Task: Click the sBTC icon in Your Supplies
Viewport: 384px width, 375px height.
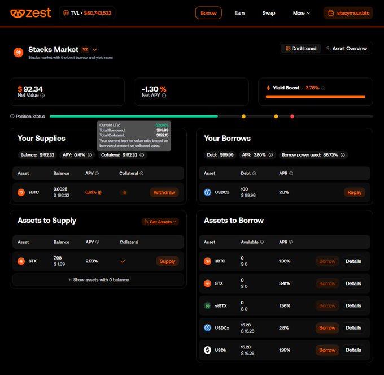Action: (21, 192)
